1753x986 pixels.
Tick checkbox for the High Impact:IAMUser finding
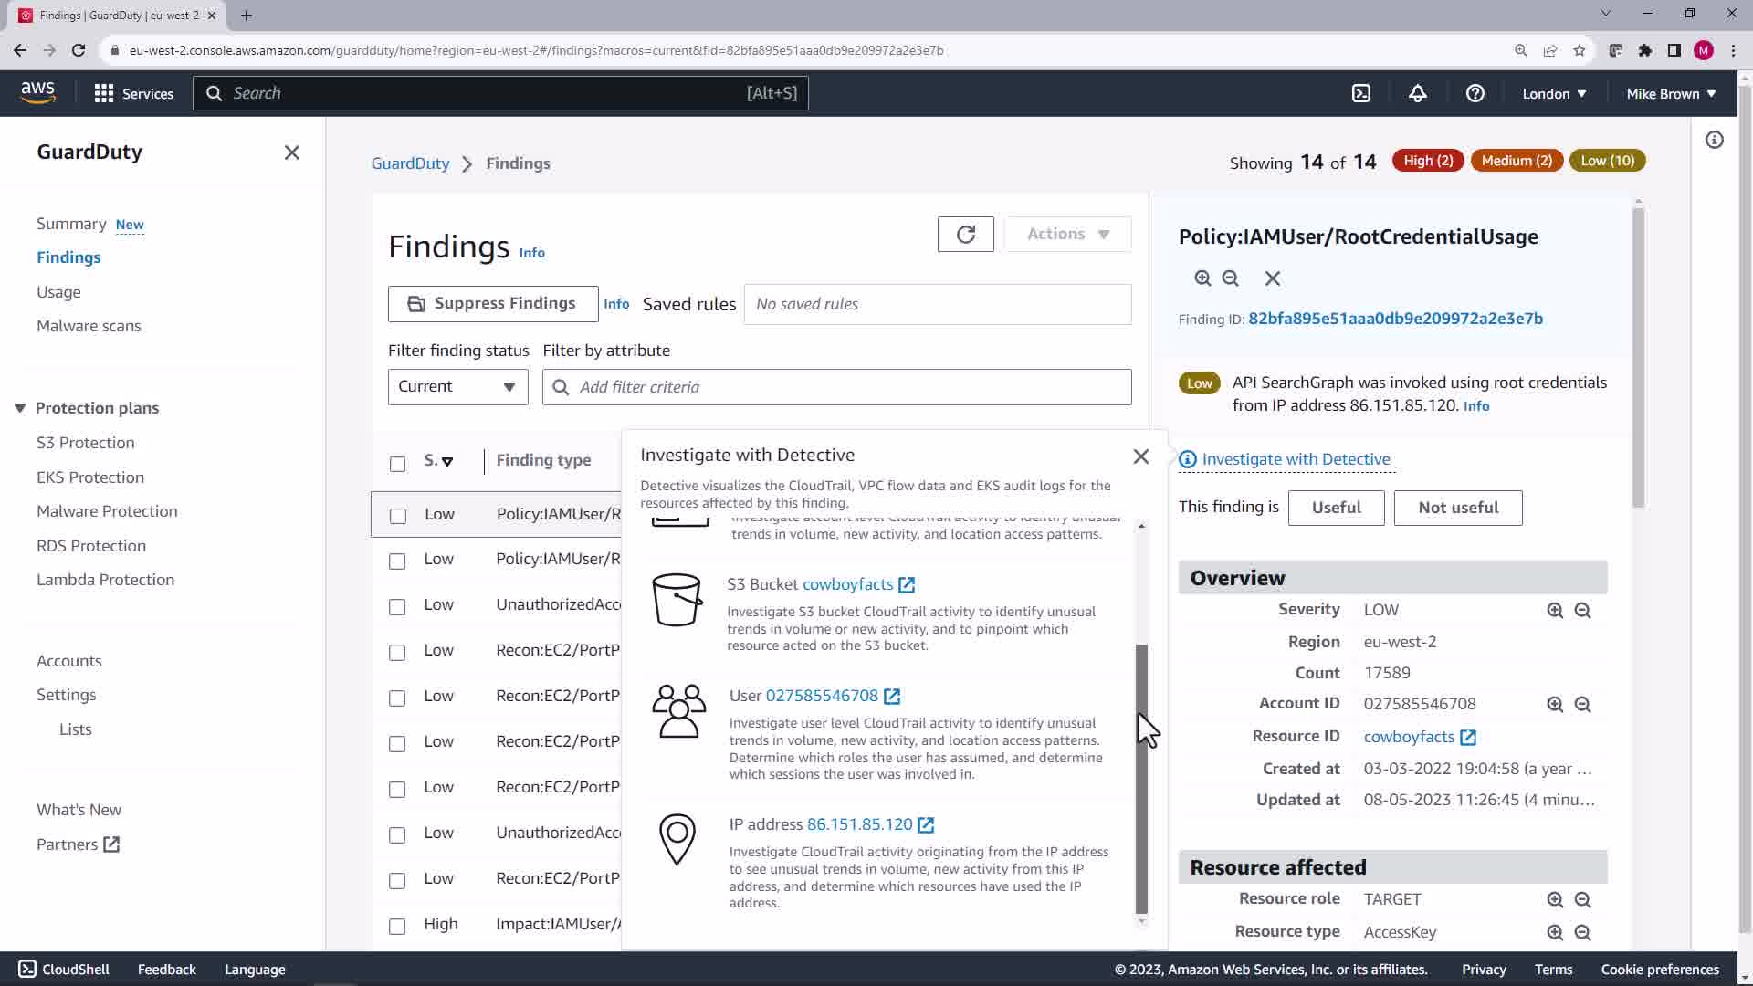coord(397,926)
